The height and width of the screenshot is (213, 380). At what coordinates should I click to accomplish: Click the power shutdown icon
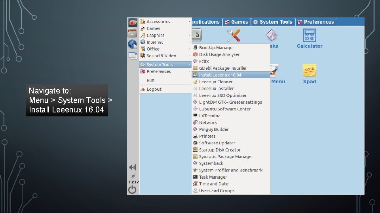(132, 190)
